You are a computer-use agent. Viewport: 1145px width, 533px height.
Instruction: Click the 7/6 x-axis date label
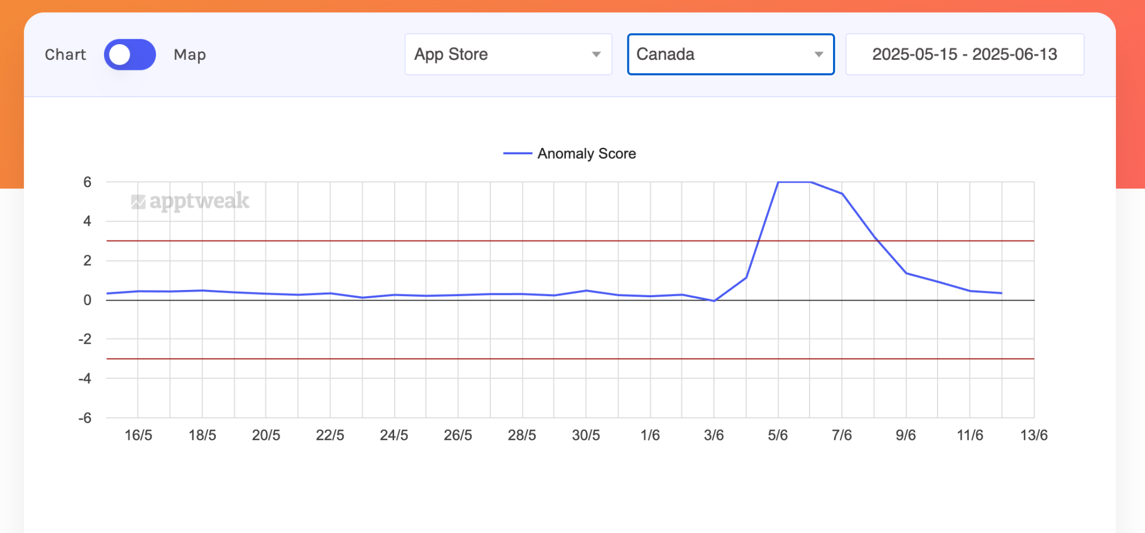pos(842,435)
